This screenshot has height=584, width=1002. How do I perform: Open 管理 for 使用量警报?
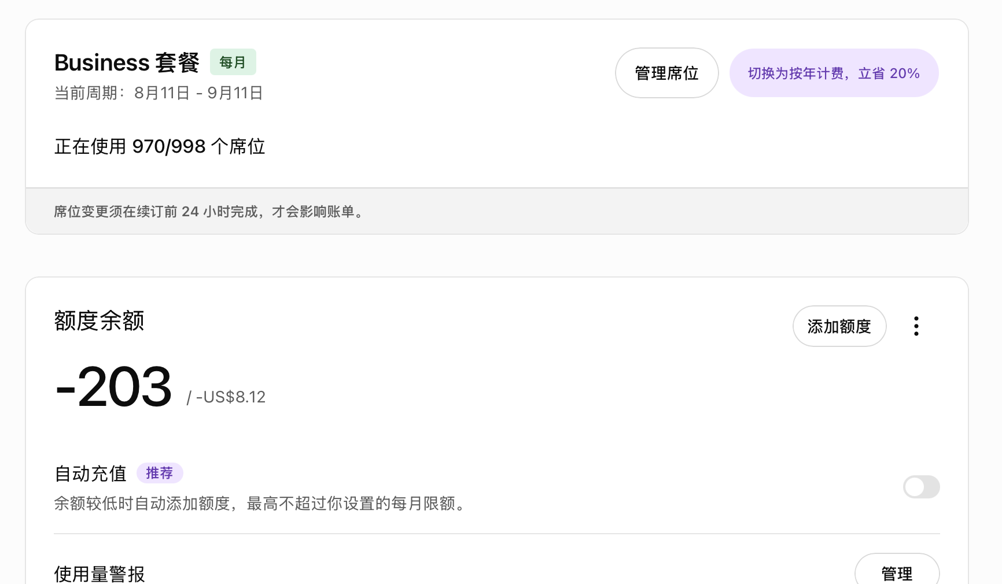[x=897, y=571]
